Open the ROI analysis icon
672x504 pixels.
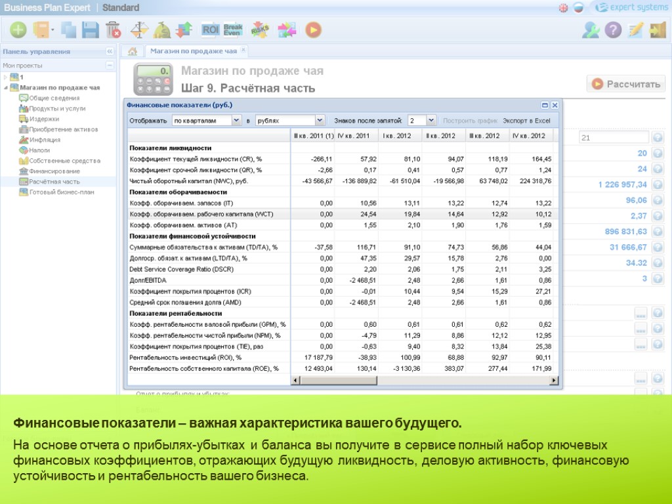pyautogui.click(x=210, y=30)
